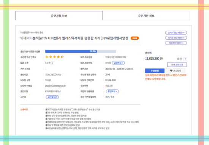209x145 pixels.
Task: Click the half-filled fifth rating star
Action: 62,57
